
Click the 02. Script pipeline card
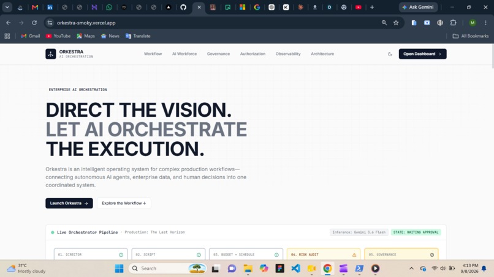point(168,254)
